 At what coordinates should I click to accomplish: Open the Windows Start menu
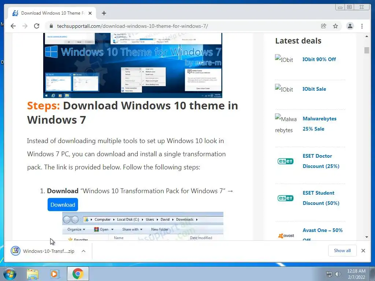(10, 274)
